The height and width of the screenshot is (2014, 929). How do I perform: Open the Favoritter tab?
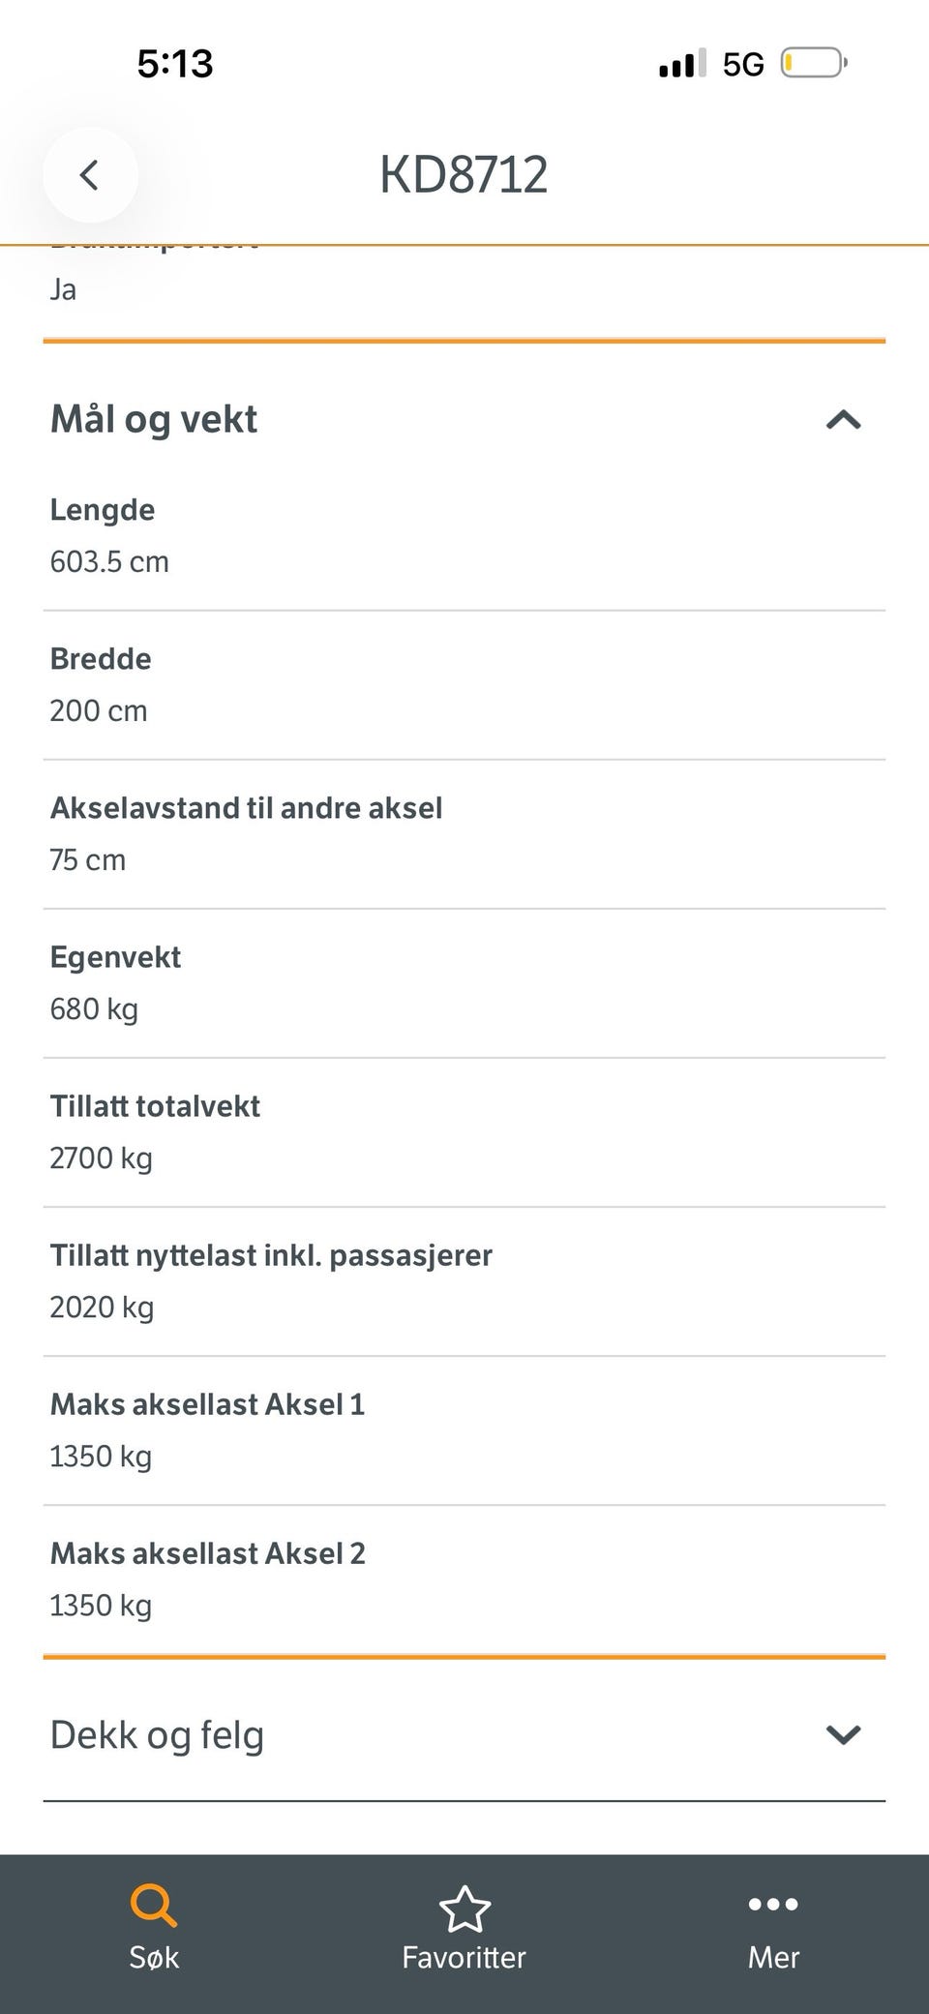[464, 1929]
